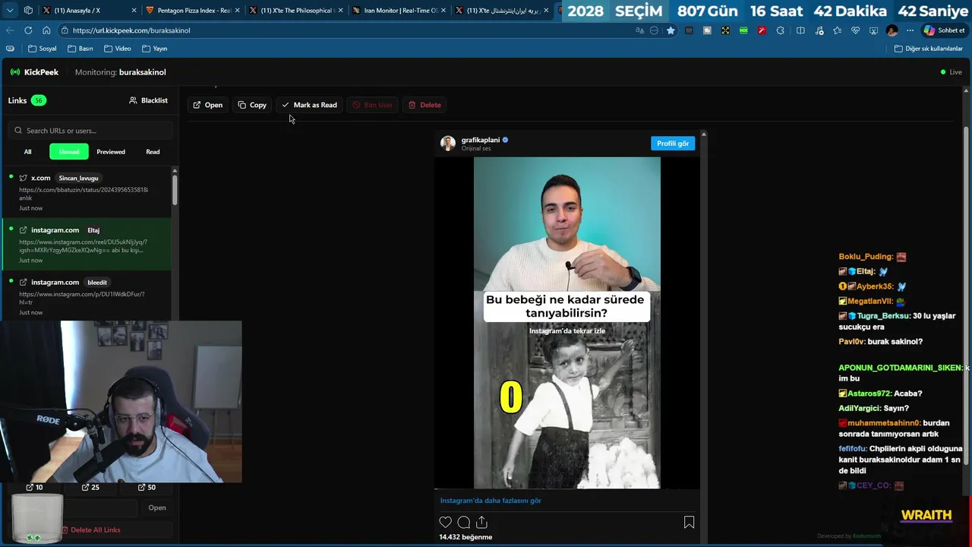The width and height of the screenshot is (972, 547).
Task: Open the browser profile avatar
Action: click(892, 30)
